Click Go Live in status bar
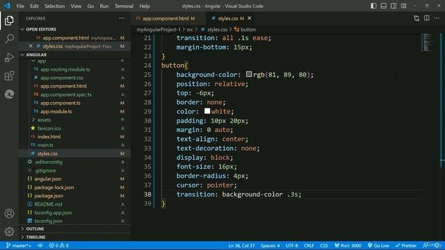This screenshot has height=250, width=445. pyautogui.click(x=378, y=245)
